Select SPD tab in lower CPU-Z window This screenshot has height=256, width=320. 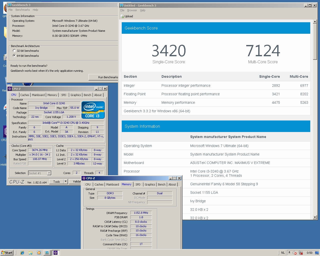tap(138, 184)
